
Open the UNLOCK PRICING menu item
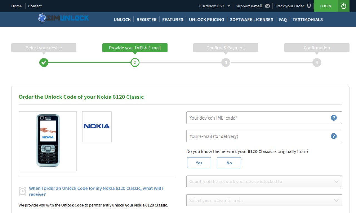[x=206, y=19]
